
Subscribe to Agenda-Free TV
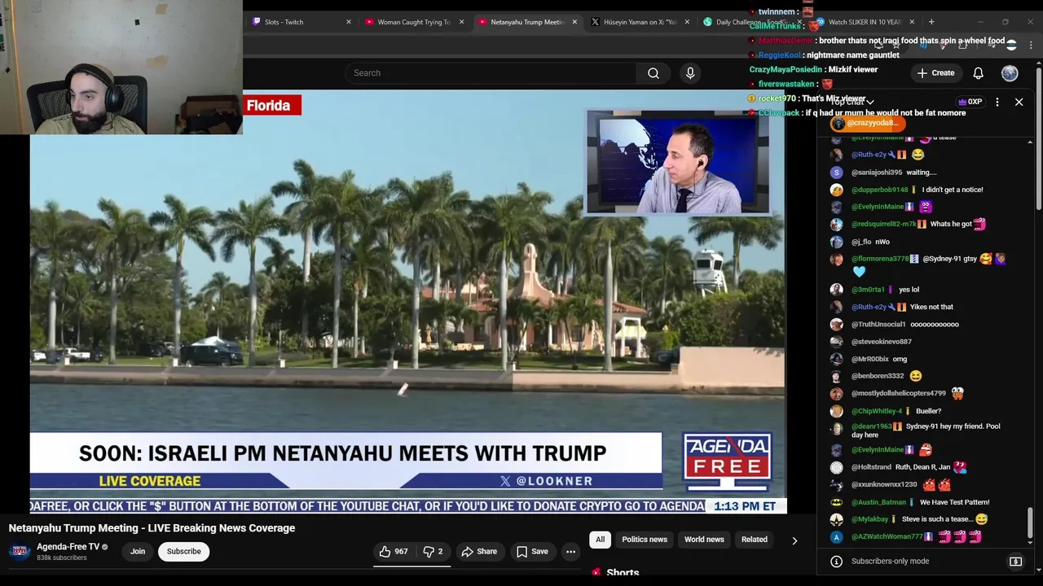(183, 552)
